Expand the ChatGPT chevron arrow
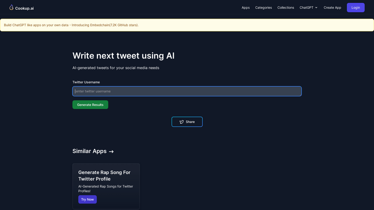This screenshot has height=210, width=374. [316, 8]
